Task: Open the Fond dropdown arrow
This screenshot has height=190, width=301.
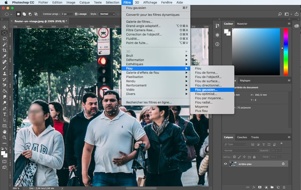Action: [x=281, y=157]
